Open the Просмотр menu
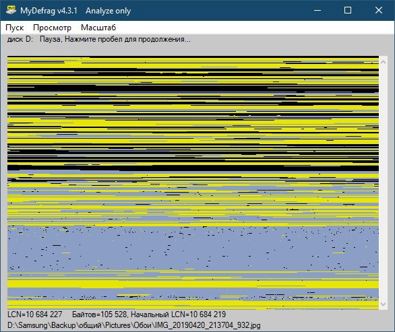The width and height of the screenshot is (395, 332). click(52, 28)
